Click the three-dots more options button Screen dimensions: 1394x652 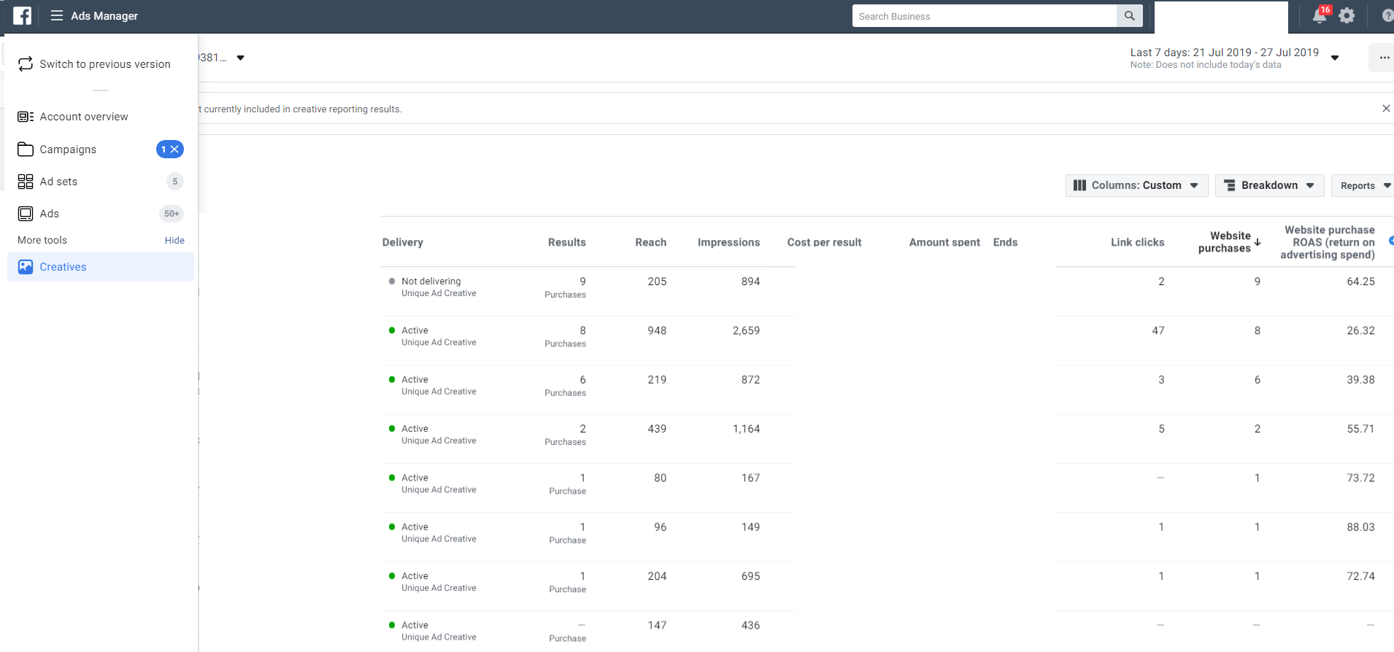coord(1384,58)
